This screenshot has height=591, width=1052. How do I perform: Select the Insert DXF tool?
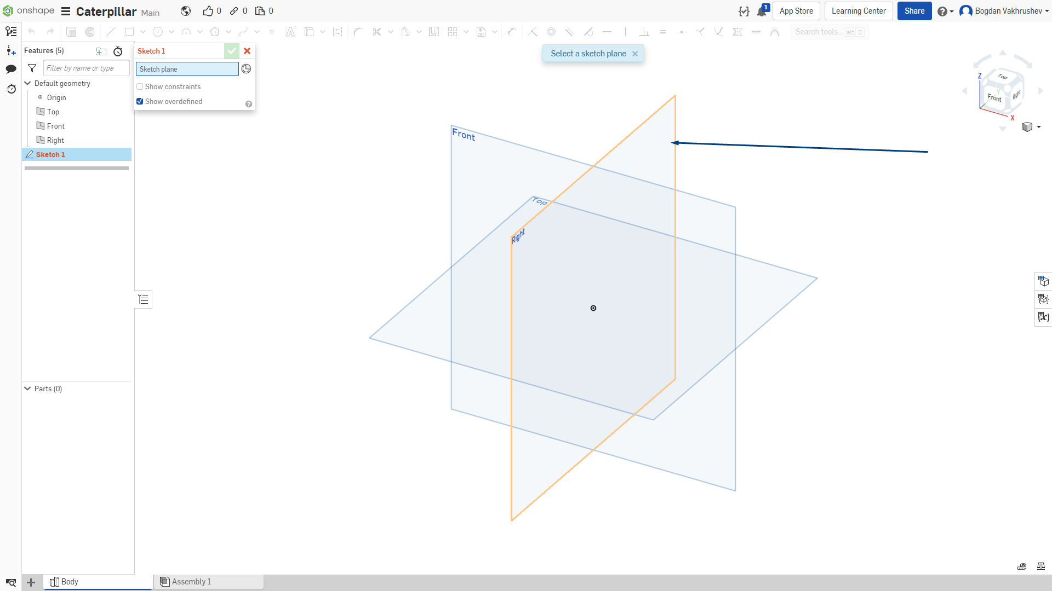pos(481,32)
